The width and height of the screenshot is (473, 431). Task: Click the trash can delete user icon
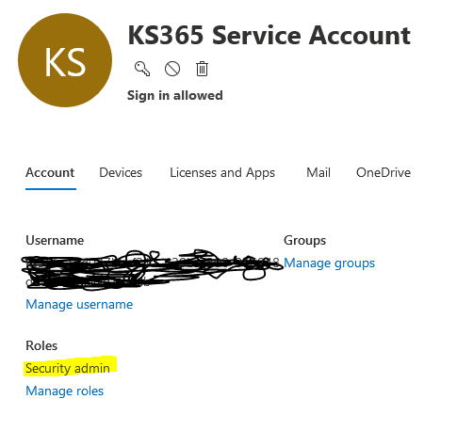pos(202,69)
